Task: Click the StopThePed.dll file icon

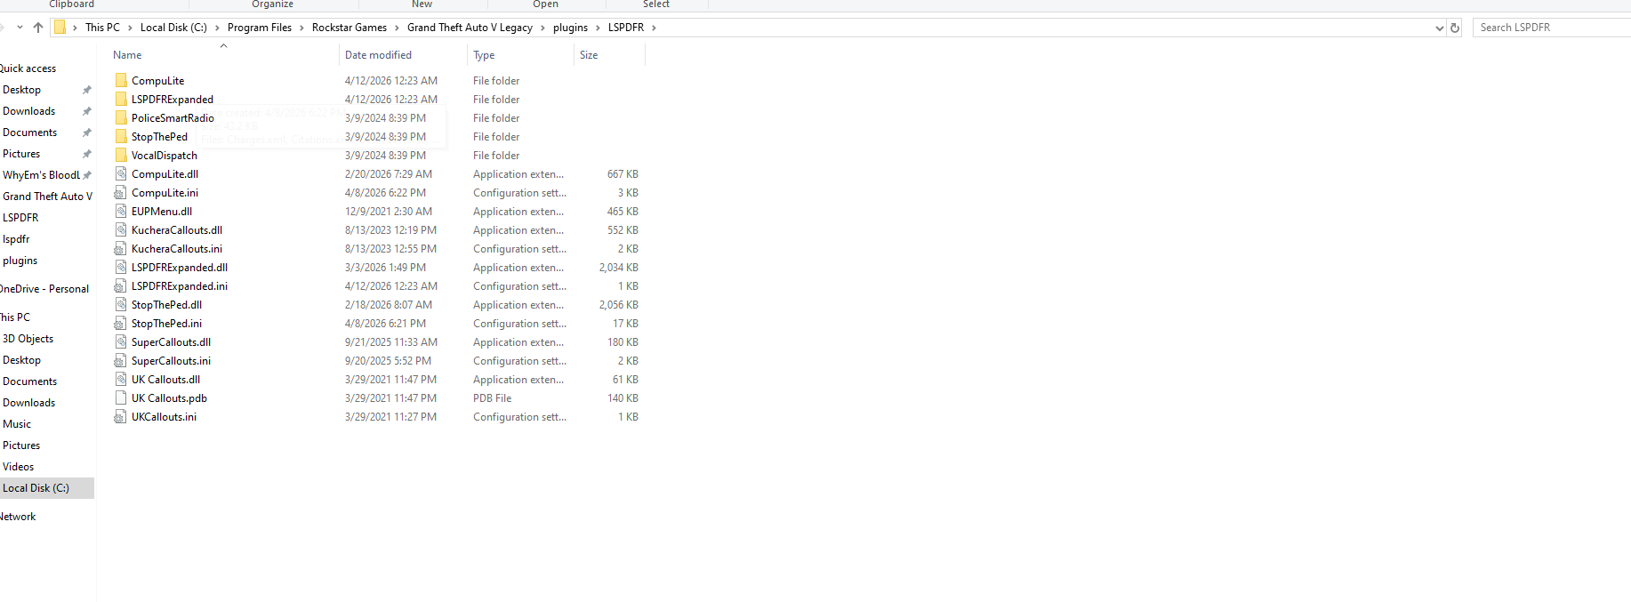Action: pos(121,305)
